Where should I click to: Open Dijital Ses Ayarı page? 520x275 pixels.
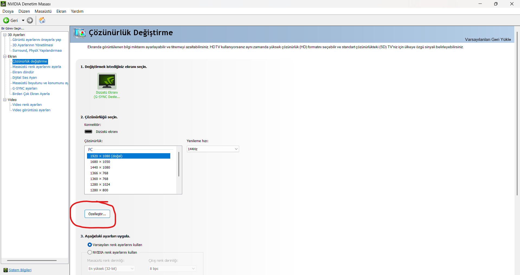(x=25, y=78)
